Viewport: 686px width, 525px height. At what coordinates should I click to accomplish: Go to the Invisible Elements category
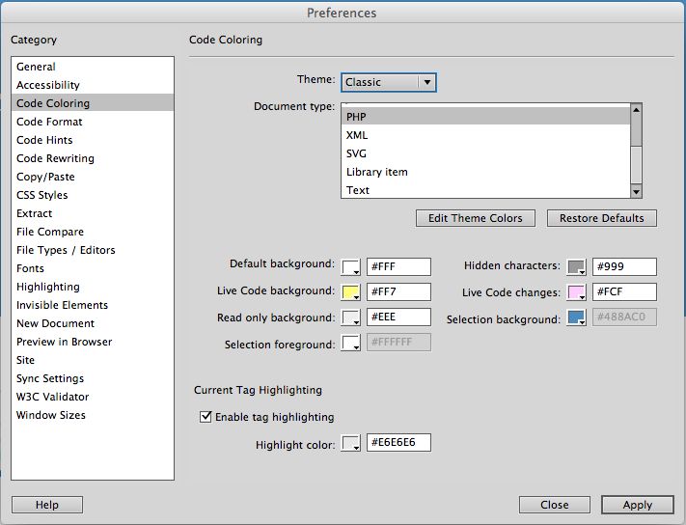pos(93,305)
